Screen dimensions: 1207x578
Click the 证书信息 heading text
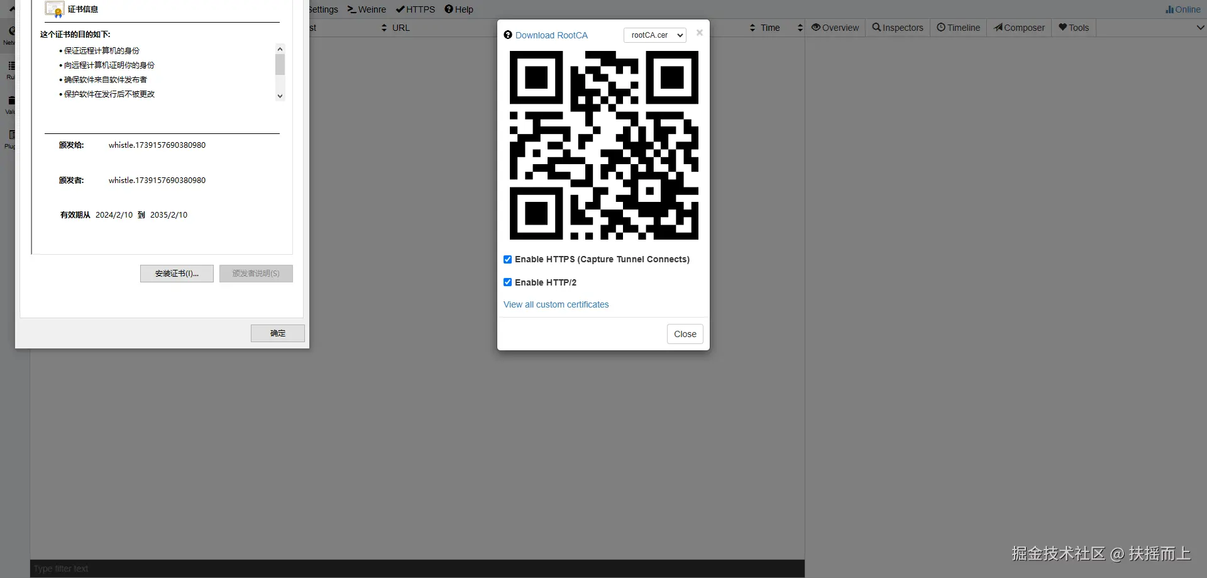(83, 9)
